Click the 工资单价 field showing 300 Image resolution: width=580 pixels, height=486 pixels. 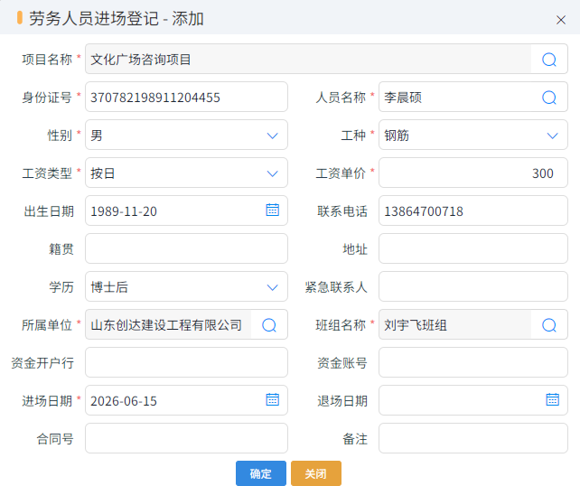(473, 173)
